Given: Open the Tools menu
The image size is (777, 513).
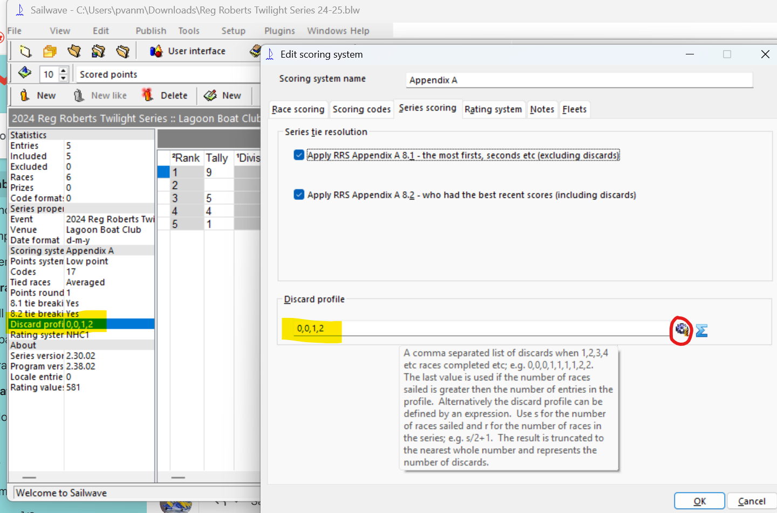Looking at the screenshot, I should 189,31.
